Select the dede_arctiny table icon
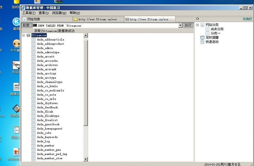The image size is (254, 166). (34, 73)
